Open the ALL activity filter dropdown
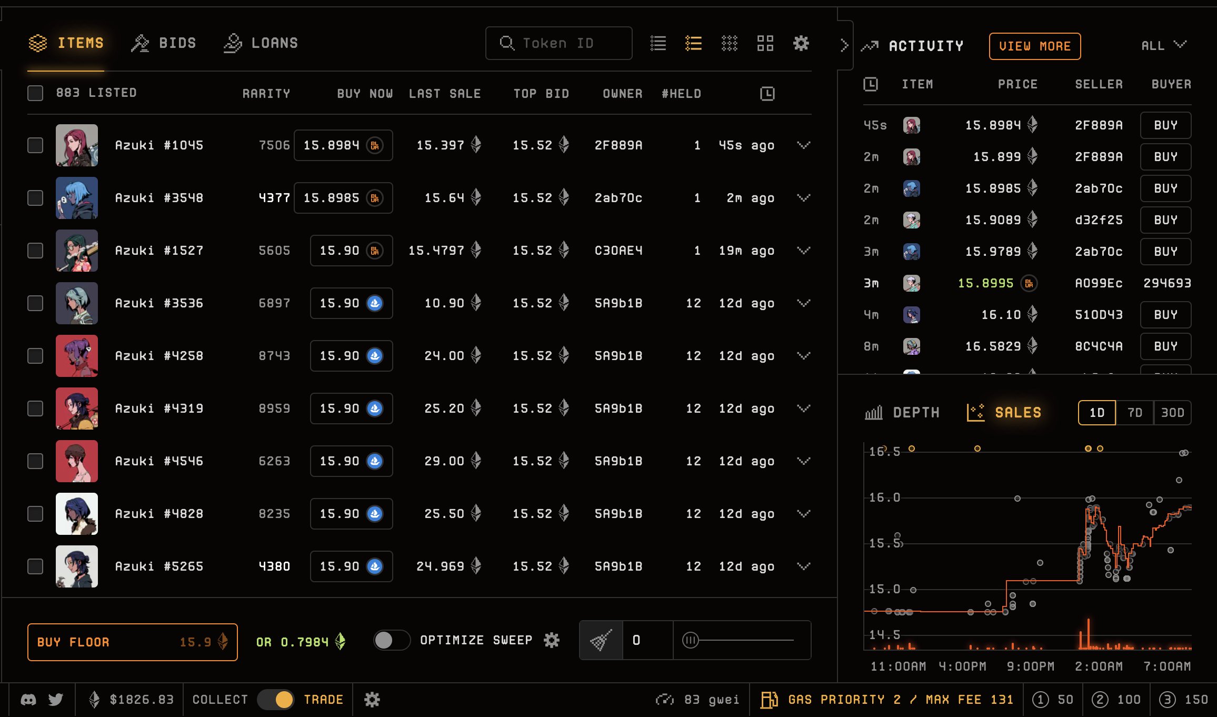 click(x=1164, y=46)
